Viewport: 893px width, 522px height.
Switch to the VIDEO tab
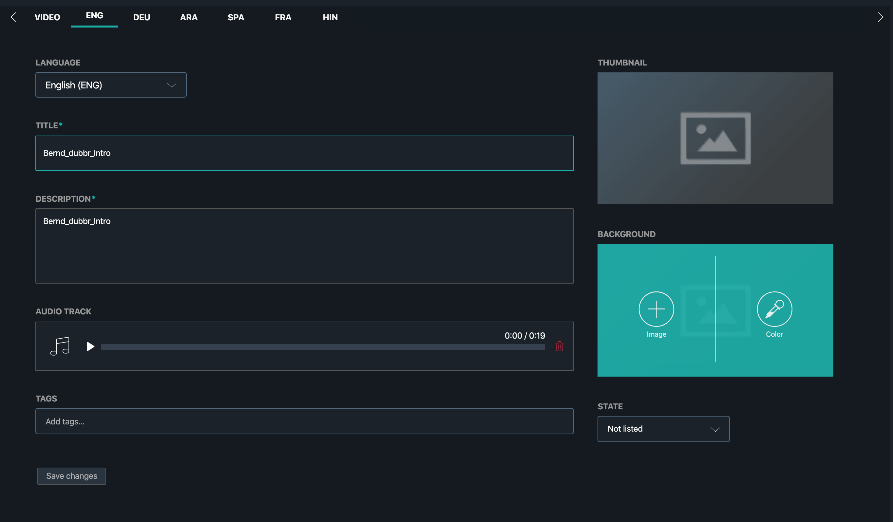coord(47,17)
